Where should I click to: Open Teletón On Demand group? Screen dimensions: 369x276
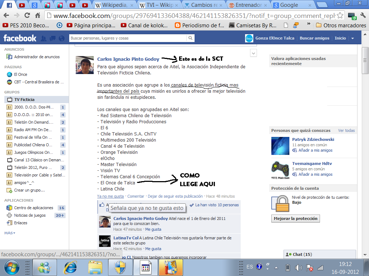[x=34, y=122]
